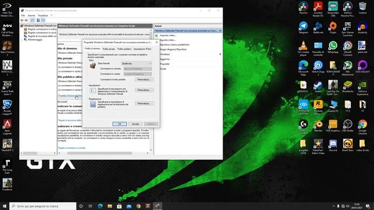Close the properties dialog with X
Screen dimensions: 374x210
[157, 42]
